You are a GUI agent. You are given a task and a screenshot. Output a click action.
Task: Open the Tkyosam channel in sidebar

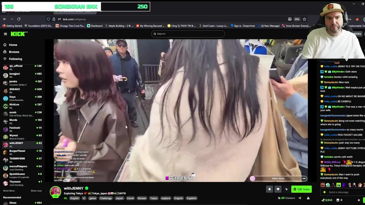[x=22, y=183]
